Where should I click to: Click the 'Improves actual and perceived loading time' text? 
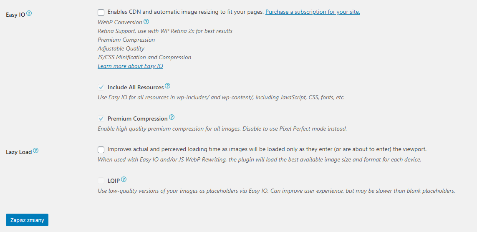coord(267,149)
